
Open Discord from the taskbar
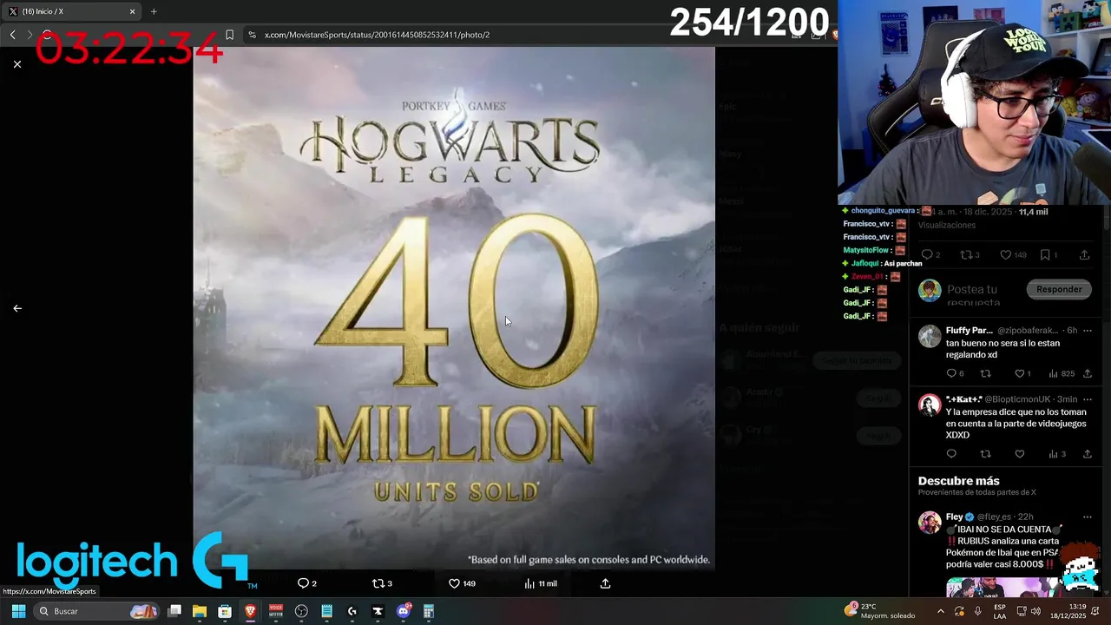(404, 611)
